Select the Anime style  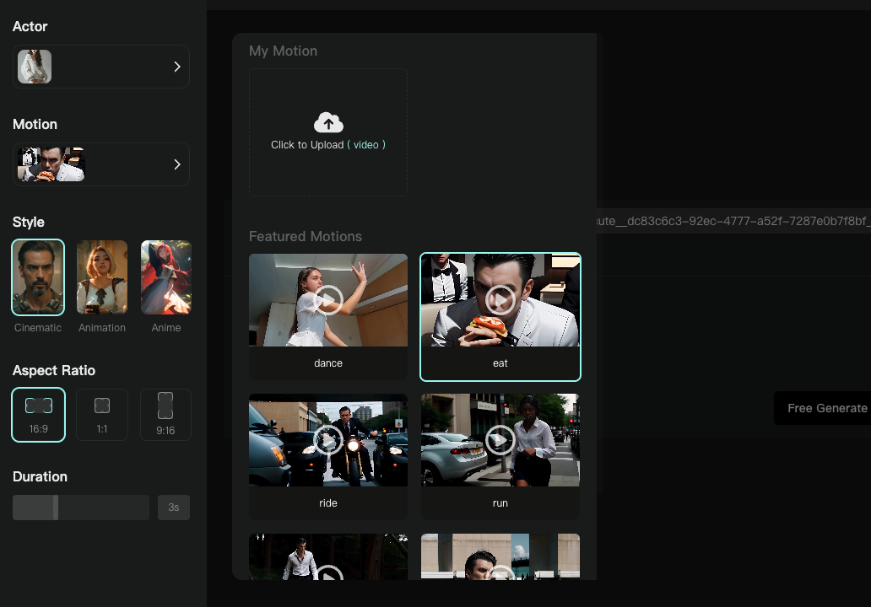pyautogui.click(x=166, y=277)
